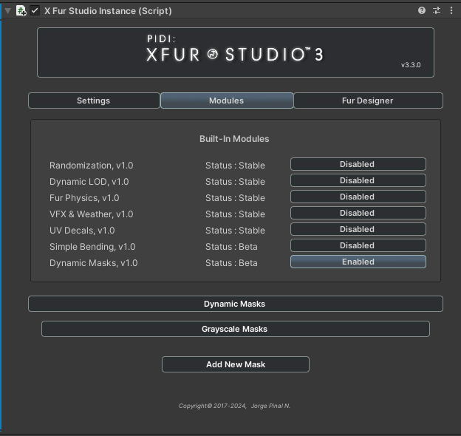
Task: Expand the Grayscale Masks section
Action: click(235, 329)
